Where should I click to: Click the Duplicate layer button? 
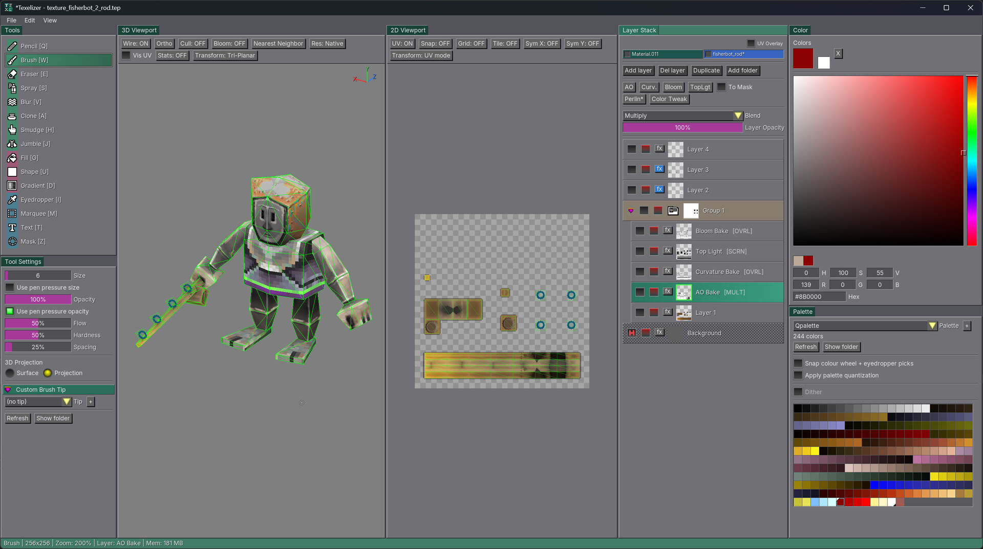(x=706, y=71)
